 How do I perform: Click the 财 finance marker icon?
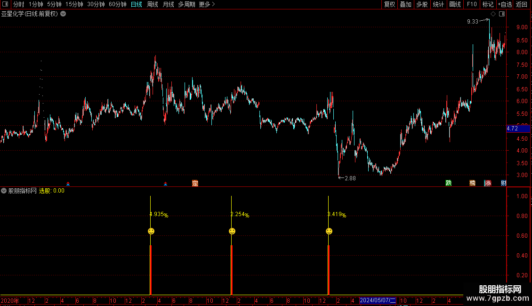click(503, 183)
